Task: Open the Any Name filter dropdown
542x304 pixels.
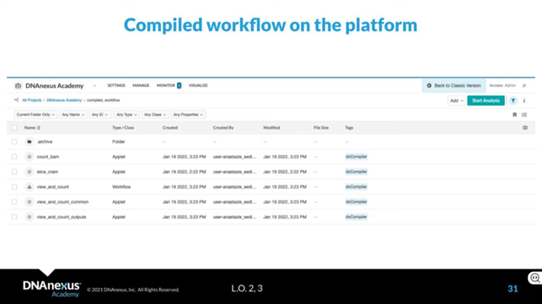Action: click(x=73, y=115)
